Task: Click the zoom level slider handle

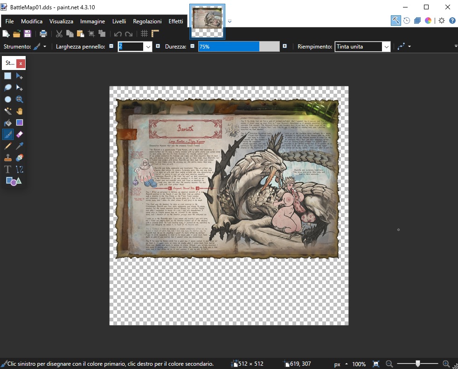Action: click(418, 363)
